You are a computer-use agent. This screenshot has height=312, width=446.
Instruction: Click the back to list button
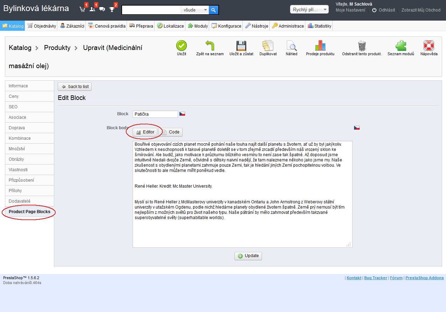75,87
